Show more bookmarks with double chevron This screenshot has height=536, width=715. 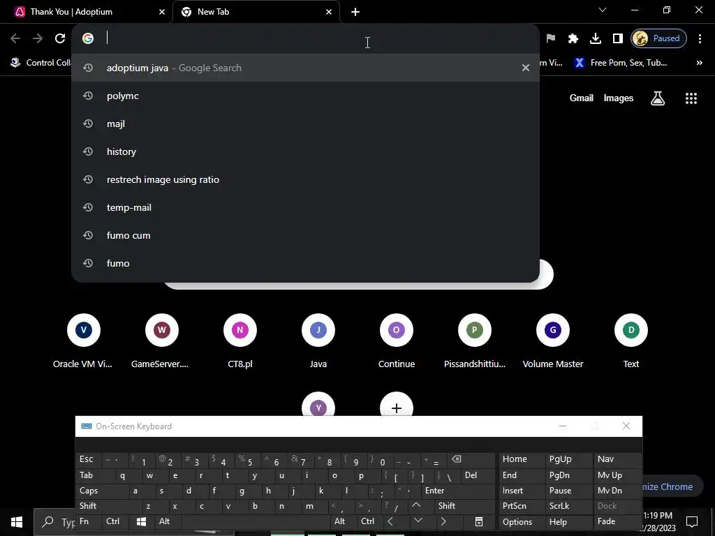(700, 63)
